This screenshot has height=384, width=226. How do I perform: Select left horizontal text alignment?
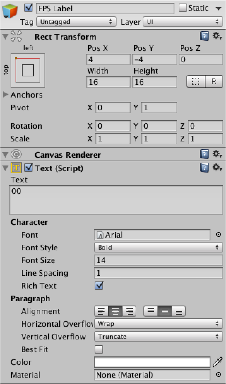click(101, 311)
